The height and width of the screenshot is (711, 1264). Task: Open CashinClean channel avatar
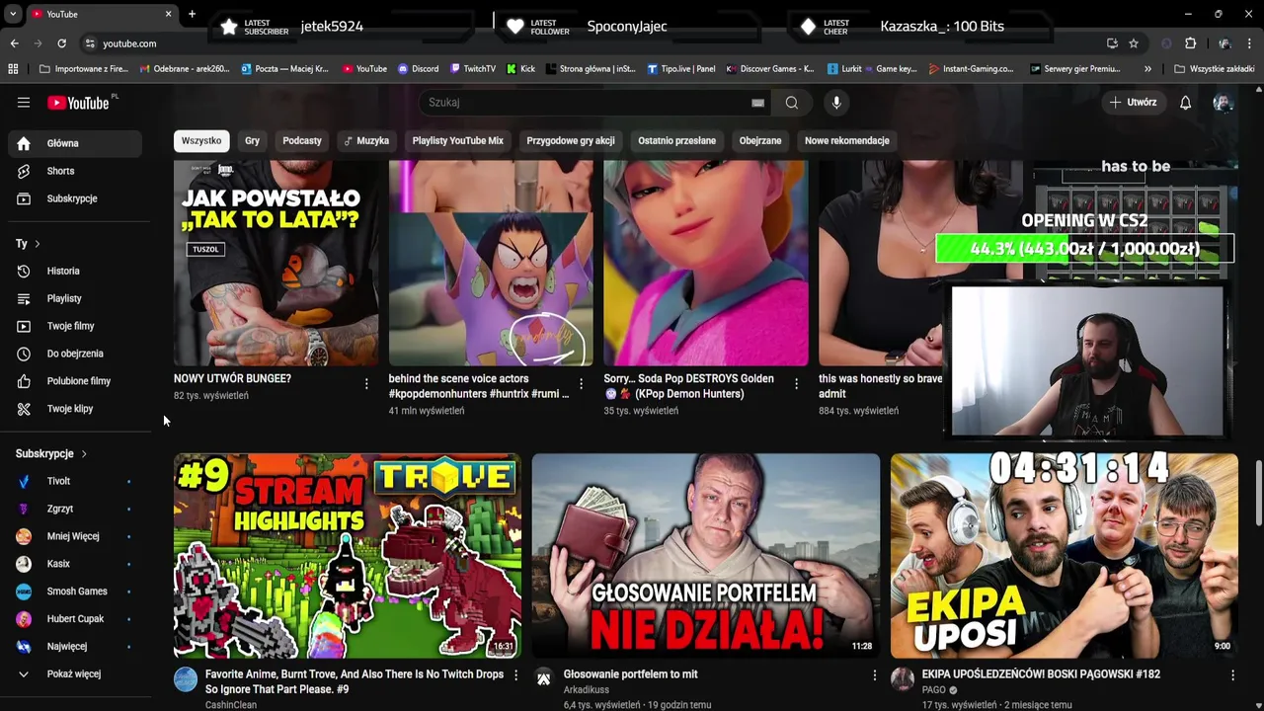[186, 678]
